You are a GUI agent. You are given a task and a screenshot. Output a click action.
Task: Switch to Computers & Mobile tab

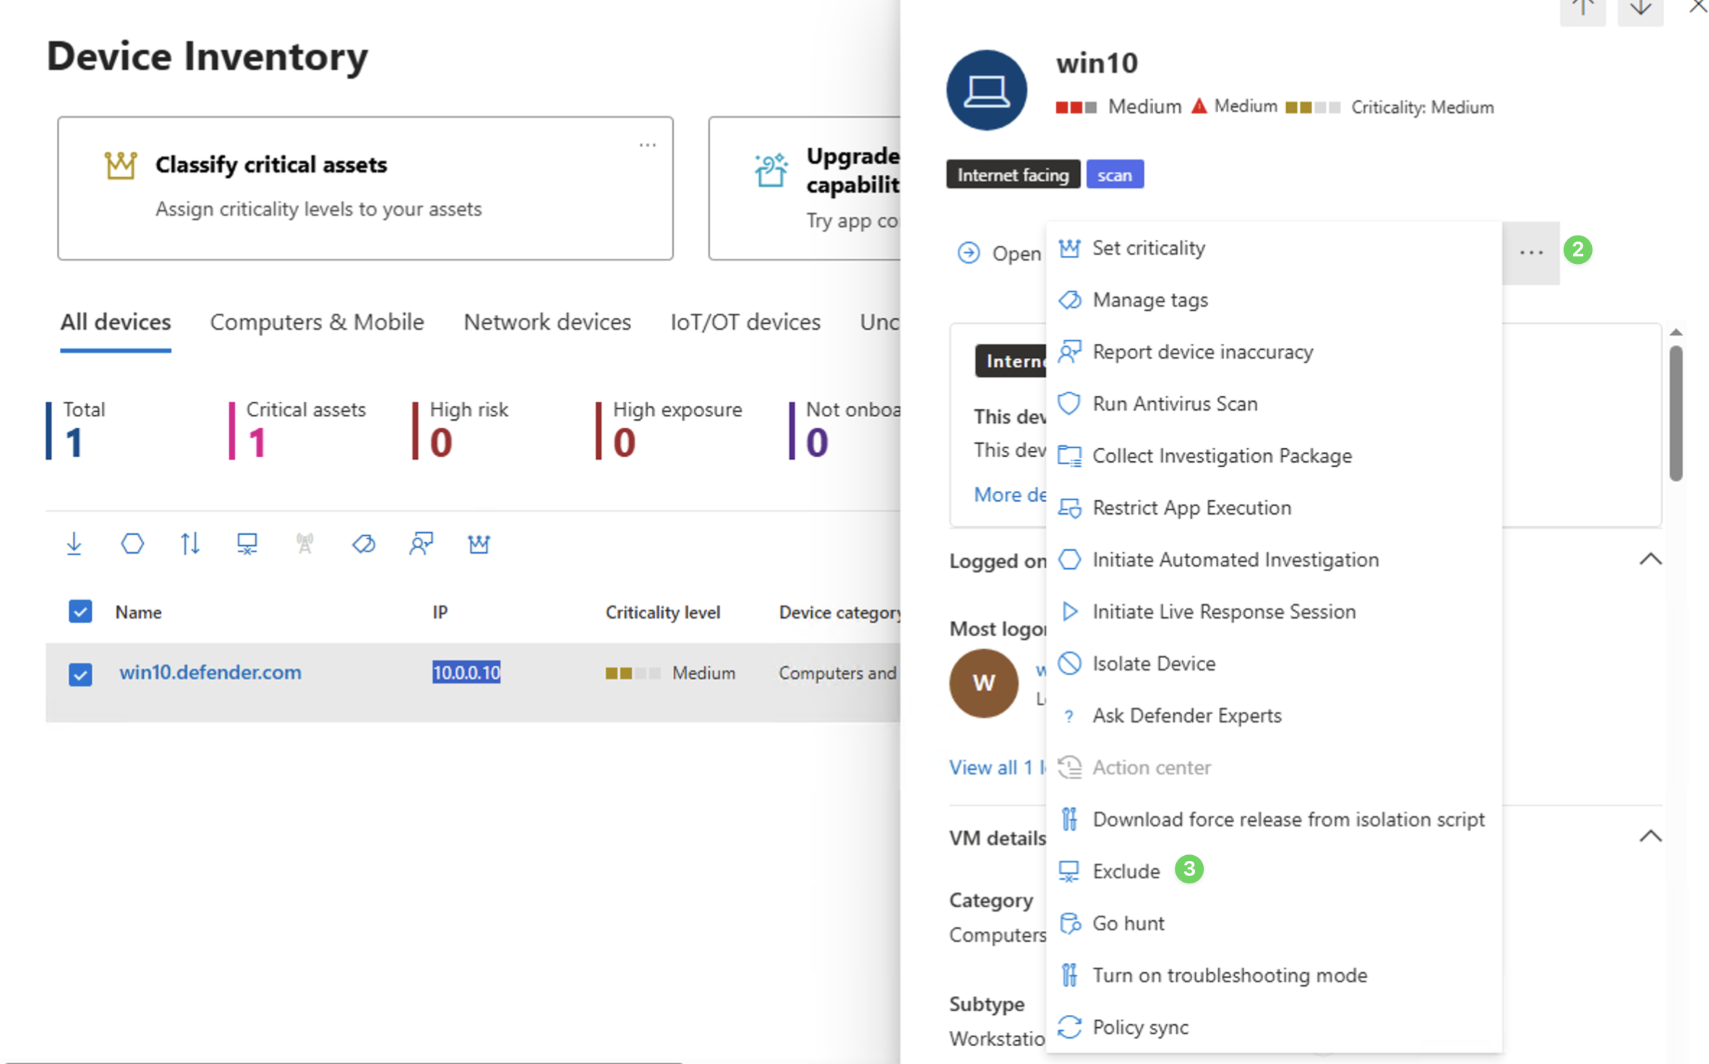(x=317, y=322)
